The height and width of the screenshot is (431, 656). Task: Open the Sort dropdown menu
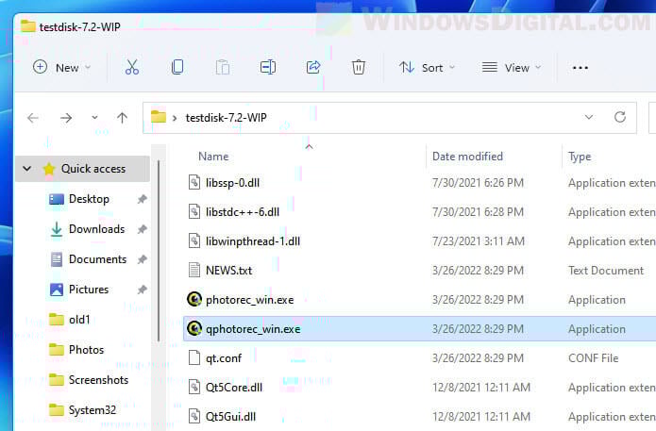[x=427, y=67]
